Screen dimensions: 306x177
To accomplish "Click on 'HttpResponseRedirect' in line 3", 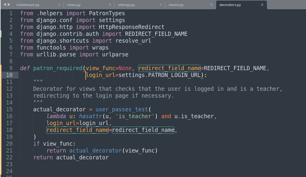I will click(x=132, y=27).
